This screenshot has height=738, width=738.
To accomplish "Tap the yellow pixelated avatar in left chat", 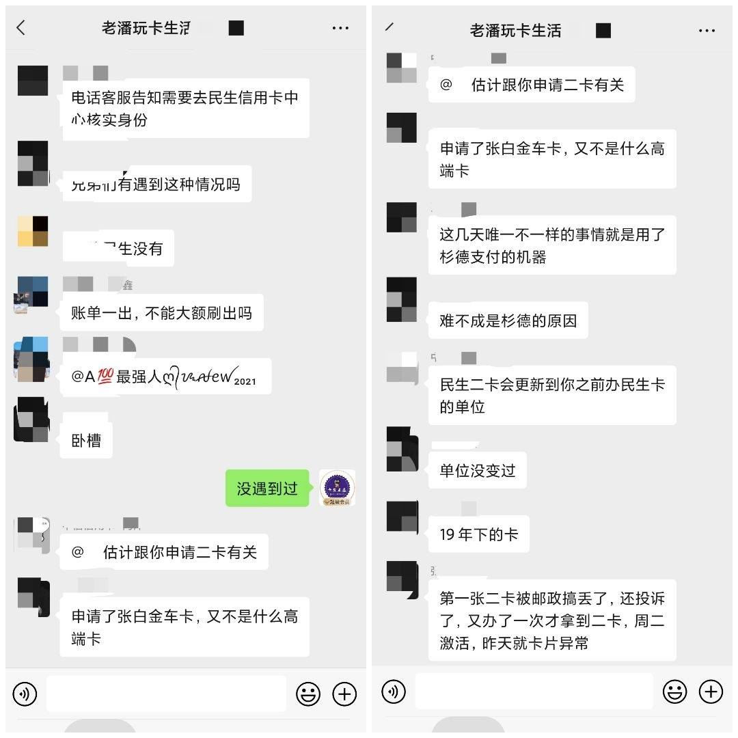I will (33, 232).
